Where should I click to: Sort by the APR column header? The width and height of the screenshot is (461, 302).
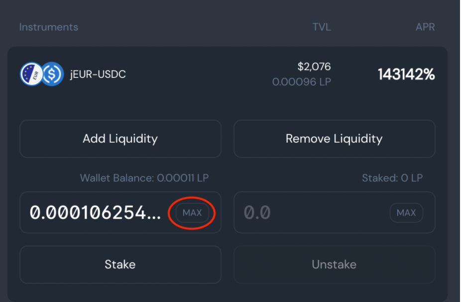[x=425, y=27]
